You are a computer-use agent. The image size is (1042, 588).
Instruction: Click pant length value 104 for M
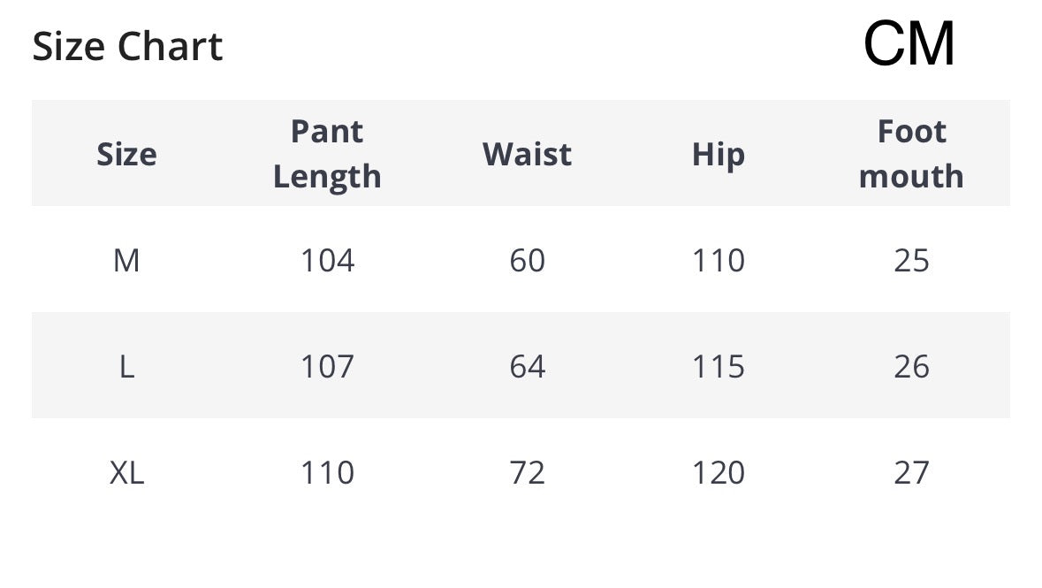tap(327, 260)
